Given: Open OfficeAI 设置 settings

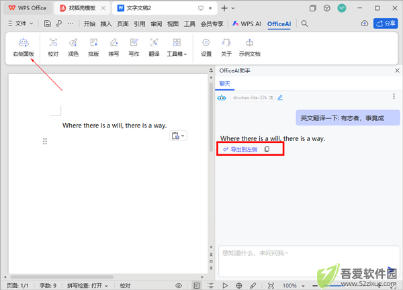Looking at the screenshot, I should click(x=206, y=48).
